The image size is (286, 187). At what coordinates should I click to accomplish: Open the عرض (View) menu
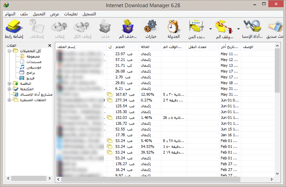coord(54,14)
